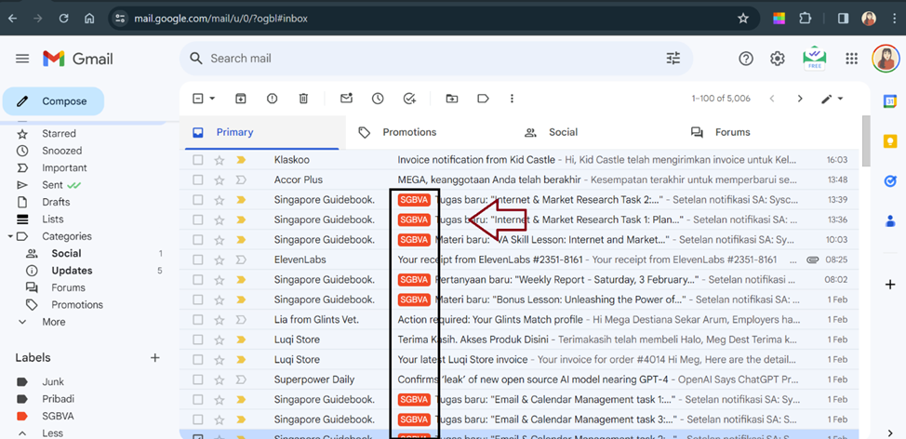Tick the checkbox for the Klaskoo email

tap(197, 160)
